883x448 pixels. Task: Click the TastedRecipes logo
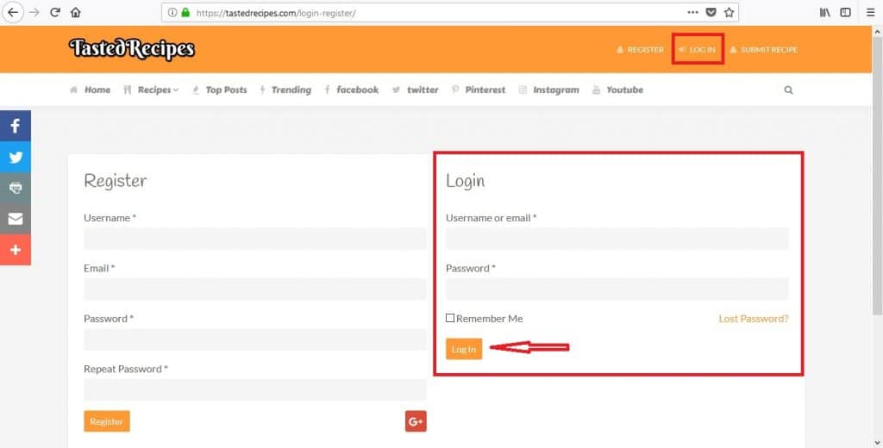132,49
